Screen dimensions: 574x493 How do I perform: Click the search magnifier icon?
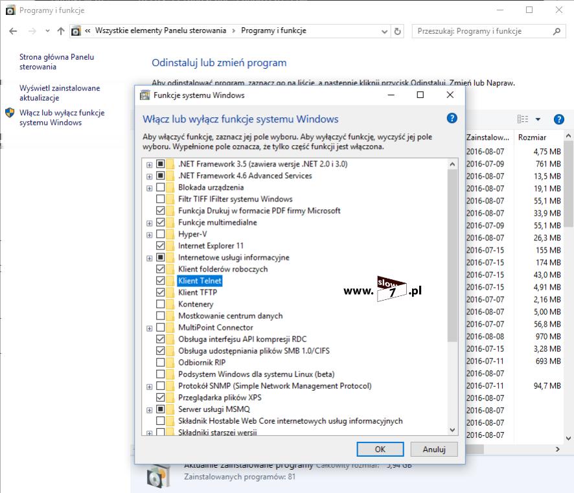pyautogui.click(x=557, y=32)
